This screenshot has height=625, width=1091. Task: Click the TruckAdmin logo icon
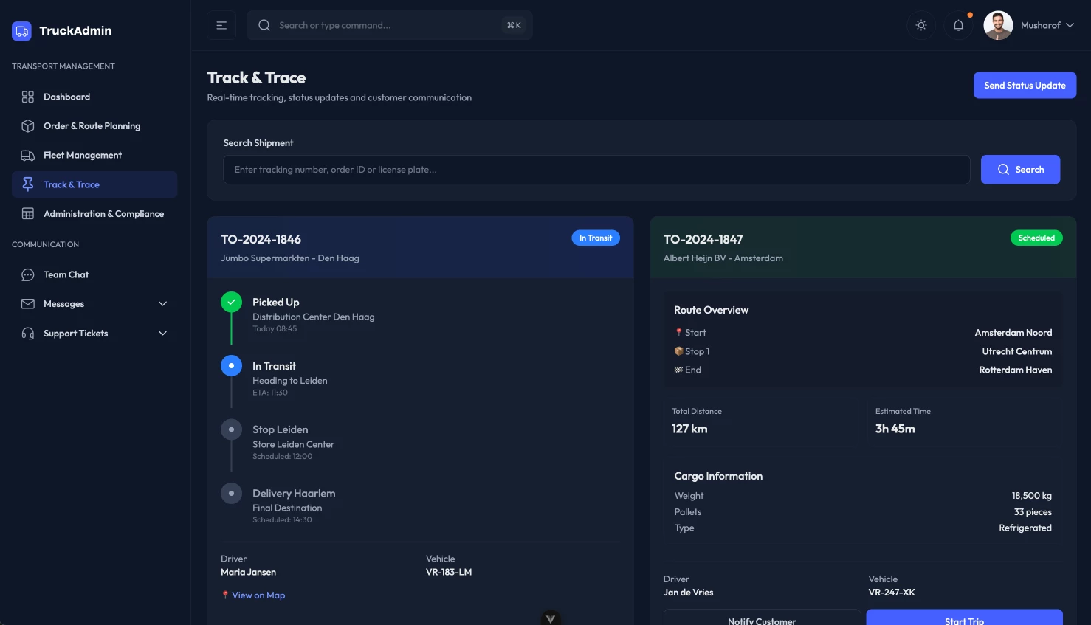coord(21,31)
